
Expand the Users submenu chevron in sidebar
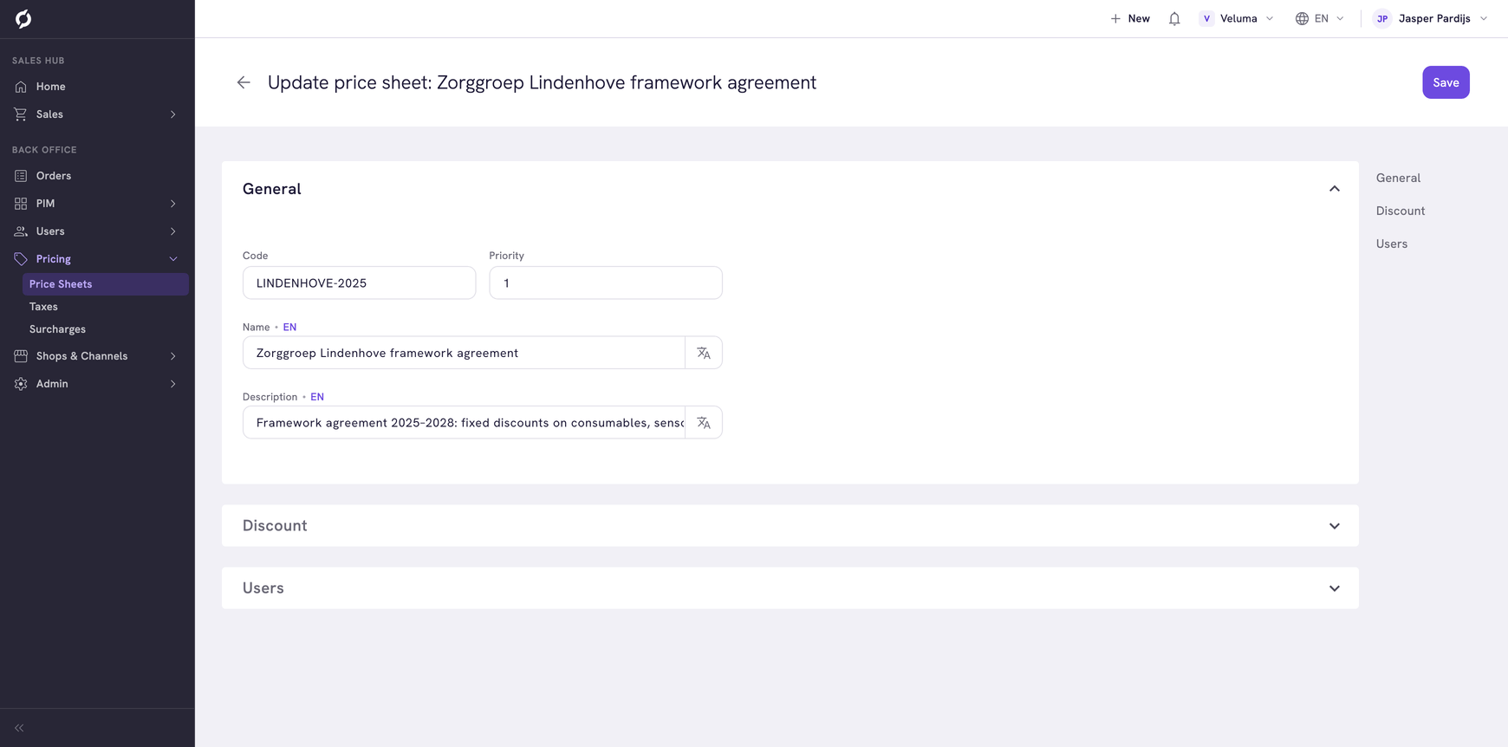pos(173,231)
